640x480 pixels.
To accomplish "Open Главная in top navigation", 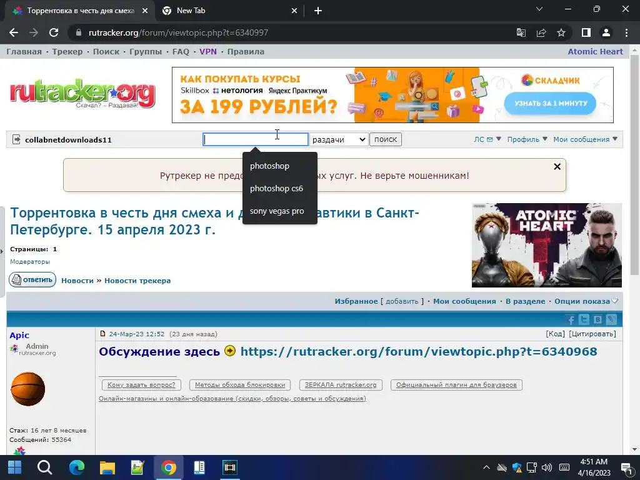I will [x=24, y=51].
